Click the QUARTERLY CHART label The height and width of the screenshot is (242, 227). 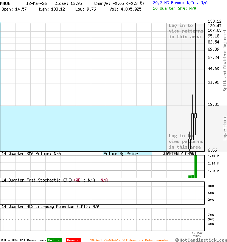point(179,154)
